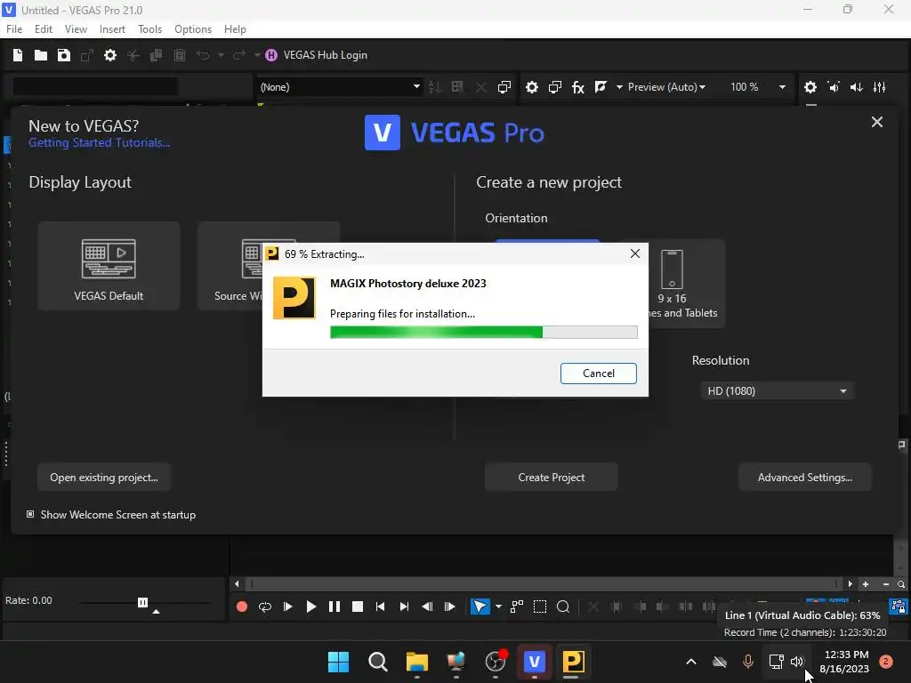Click the Stop button
This screenshot has width=911, height=683.
(x=358, y=607)
